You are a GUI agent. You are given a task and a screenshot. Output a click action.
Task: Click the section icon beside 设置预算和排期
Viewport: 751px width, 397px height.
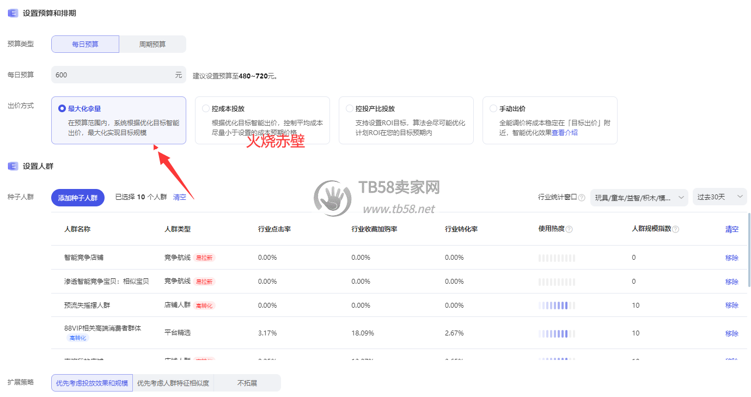[x=13, y=13]
